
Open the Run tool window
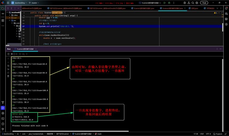(x=3, y=108)
